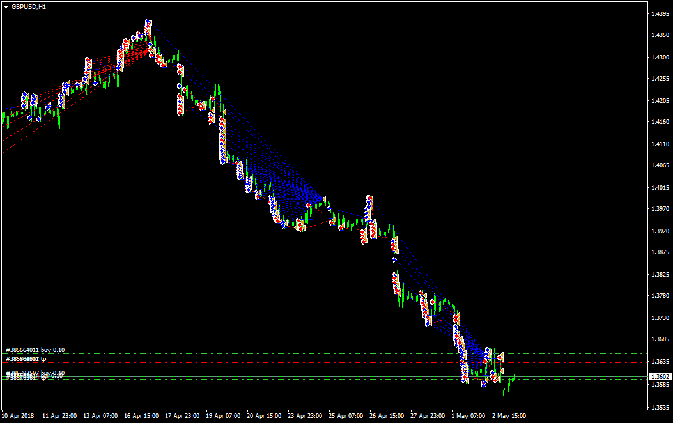Click the 26 Apr 15:00 time label

tap(387, 416)
